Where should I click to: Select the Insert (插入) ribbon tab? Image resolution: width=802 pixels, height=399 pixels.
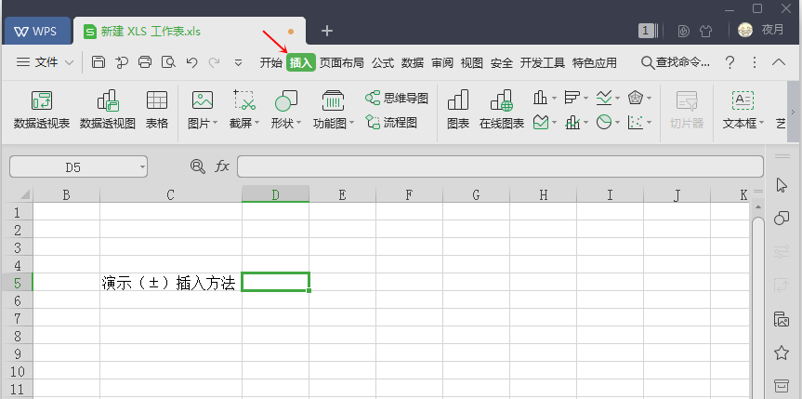(x=301, y=62)
